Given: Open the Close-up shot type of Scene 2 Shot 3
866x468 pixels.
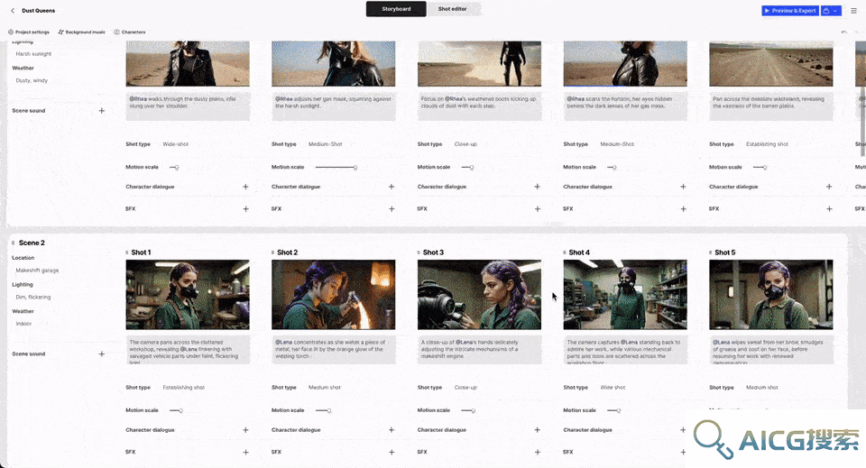Looking at the screenshot, I should [465, 388].
